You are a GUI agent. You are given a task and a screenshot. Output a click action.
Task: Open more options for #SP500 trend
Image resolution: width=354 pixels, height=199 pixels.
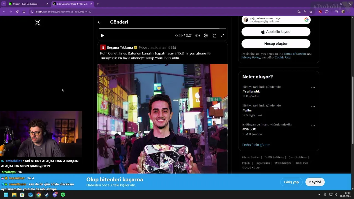pos(313,125)
